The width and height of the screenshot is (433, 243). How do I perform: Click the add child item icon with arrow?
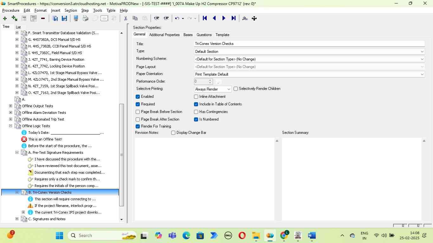pos(14,18)
